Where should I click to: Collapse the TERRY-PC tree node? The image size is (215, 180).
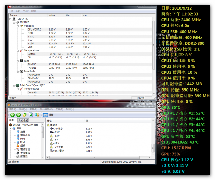(10, 19)
